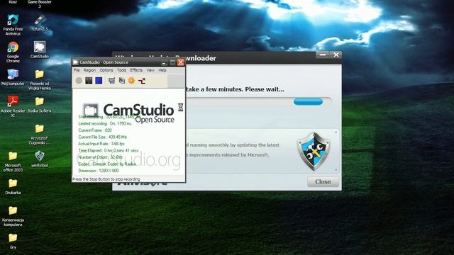This screenshot has height=255, width=454.
Task: Open Region menu in CamStudio
Action: pos(89,70)
